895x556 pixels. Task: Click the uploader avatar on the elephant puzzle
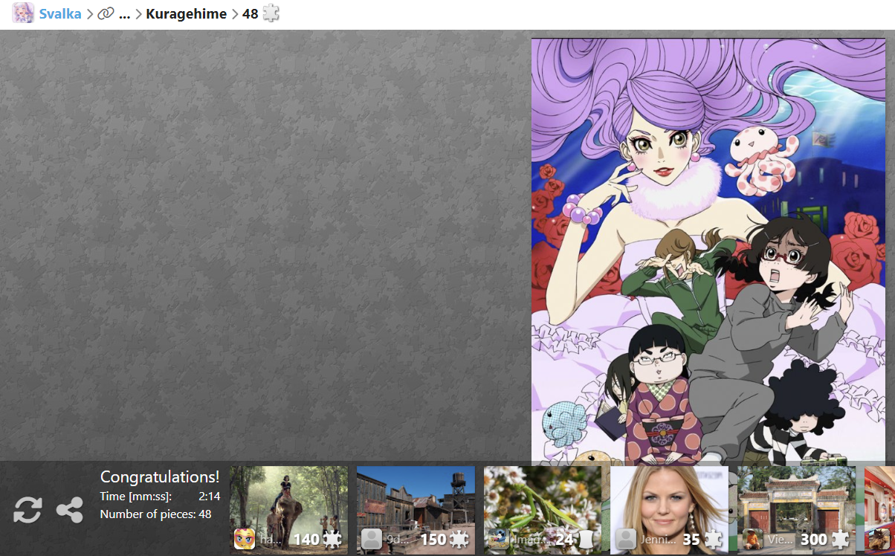245,539
